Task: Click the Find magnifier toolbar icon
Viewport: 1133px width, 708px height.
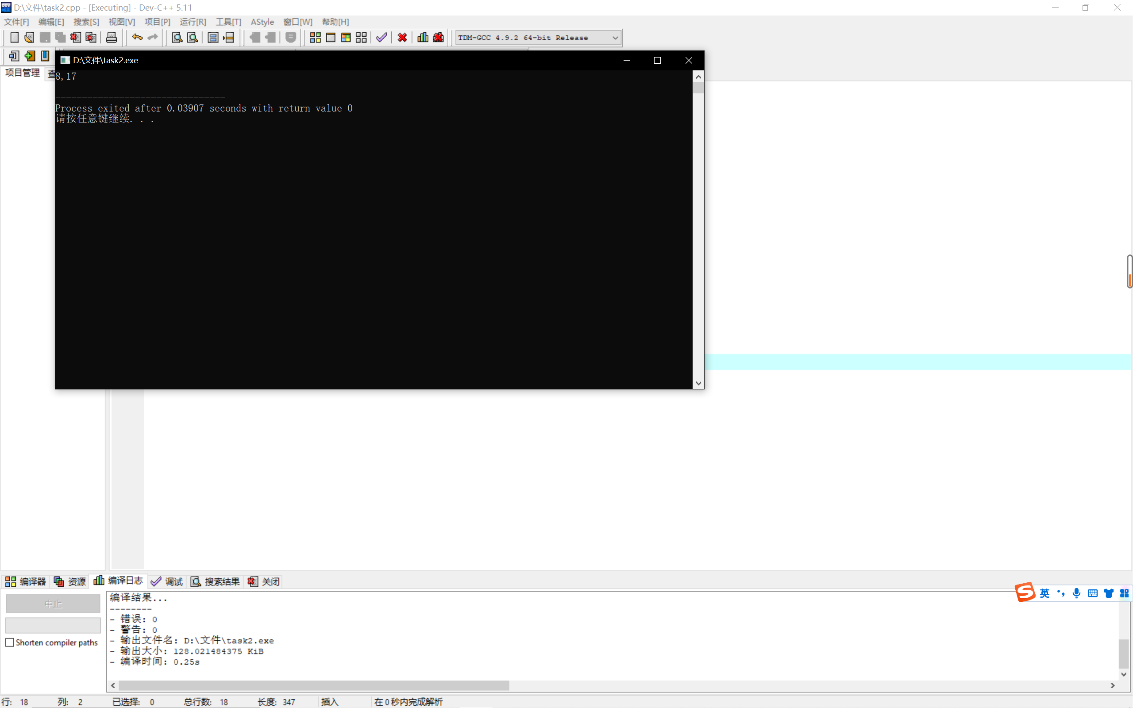Action: click(x=177, y=38)
